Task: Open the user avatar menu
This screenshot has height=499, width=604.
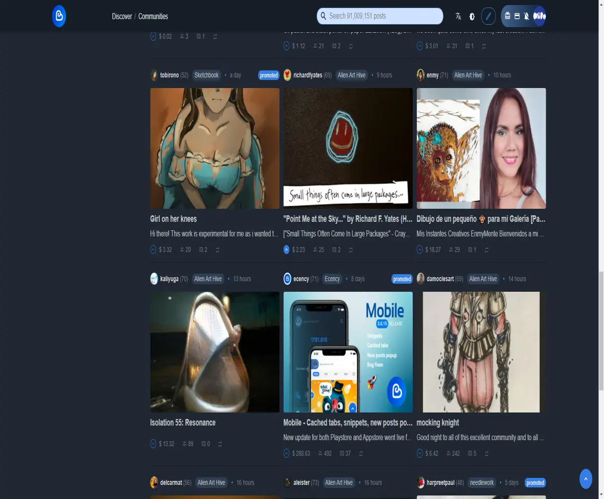Action: 540,16
